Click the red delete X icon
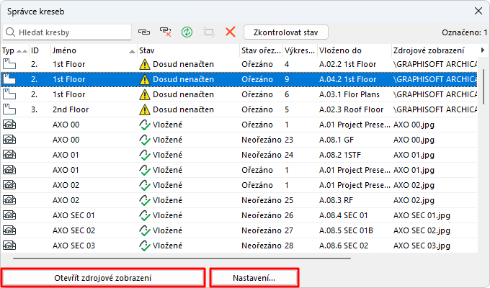The image size is (490, 288). [x=231, y=32]
